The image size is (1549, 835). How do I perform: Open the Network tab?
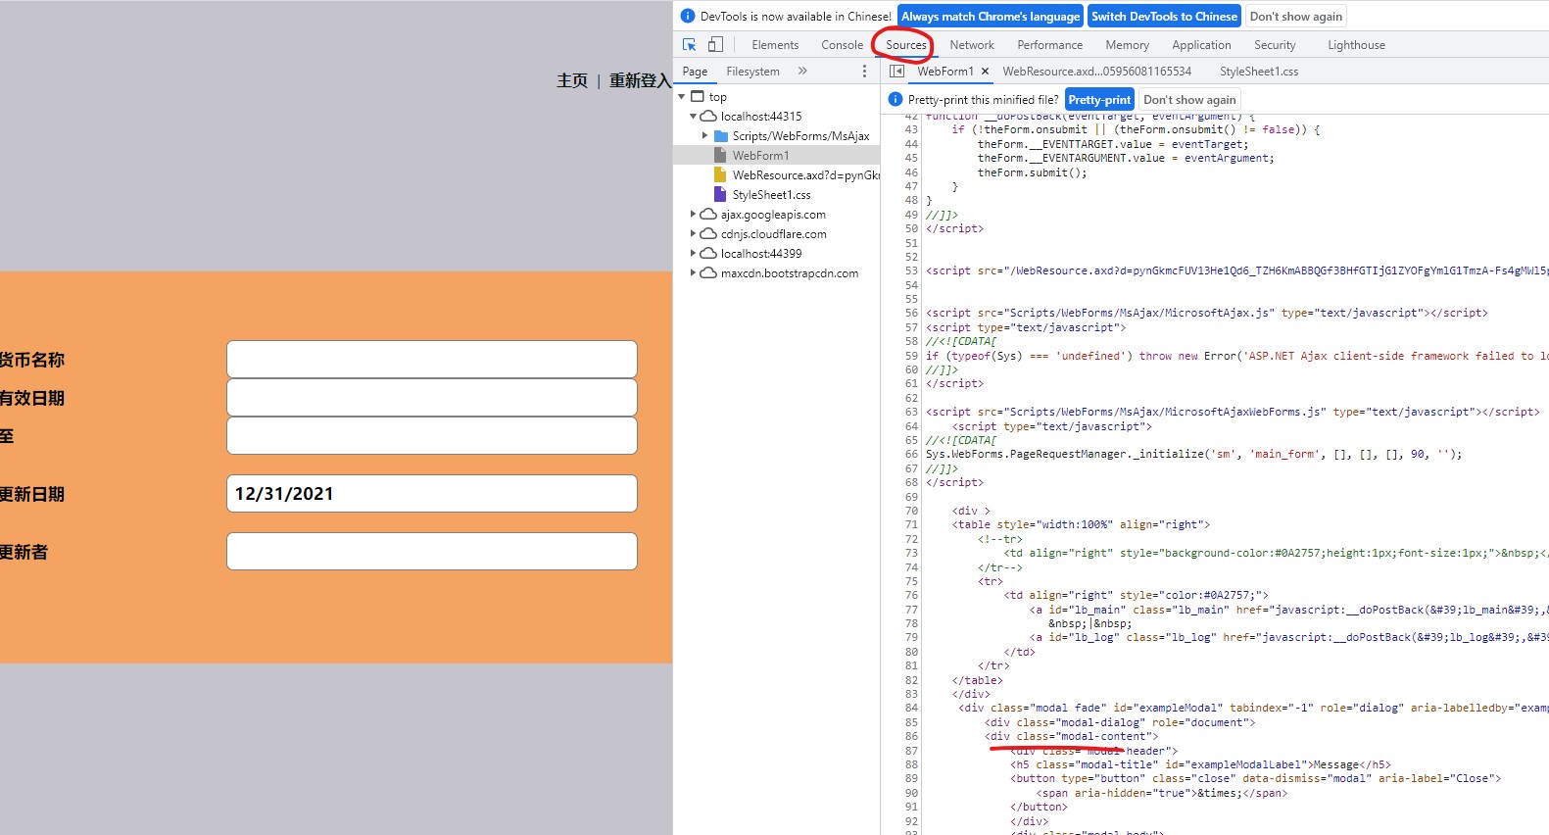972,45
